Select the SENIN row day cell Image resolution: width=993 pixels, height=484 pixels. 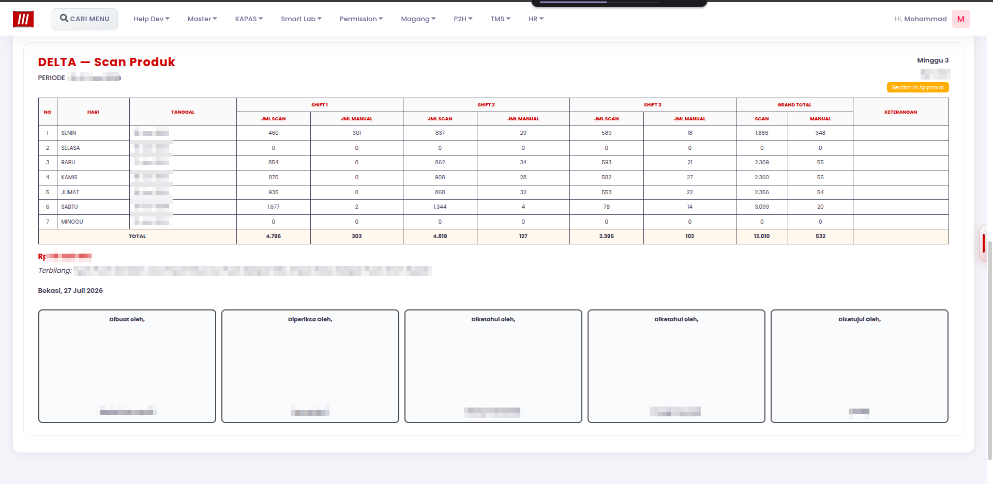click(93, 133)
